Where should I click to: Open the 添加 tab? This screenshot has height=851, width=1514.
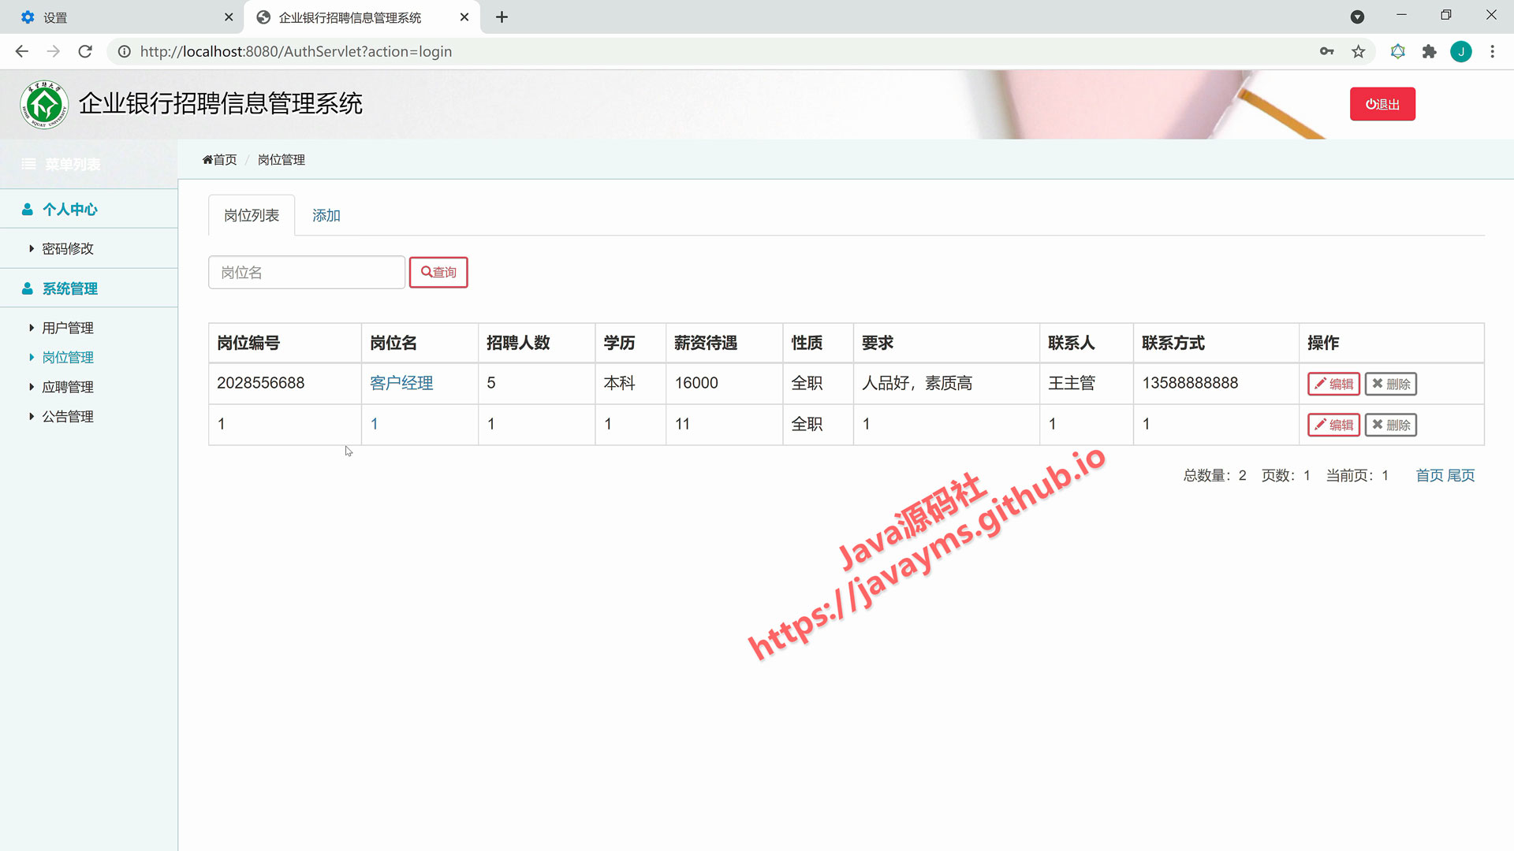tap(326, 215)
